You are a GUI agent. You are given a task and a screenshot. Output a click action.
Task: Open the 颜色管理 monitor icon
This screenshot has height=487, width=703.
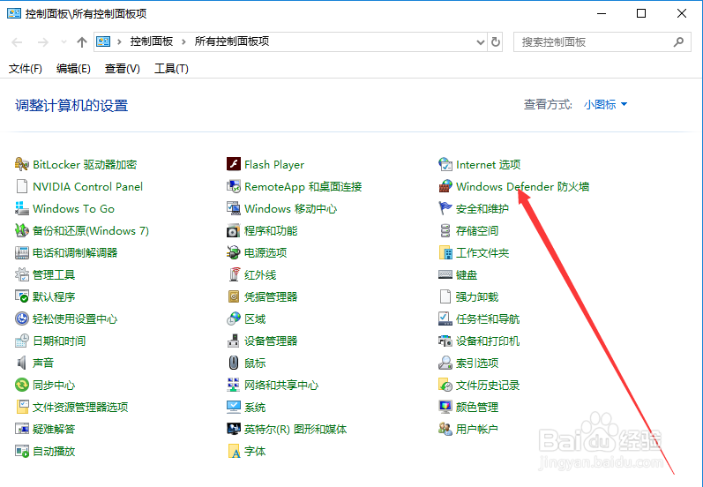445,407
